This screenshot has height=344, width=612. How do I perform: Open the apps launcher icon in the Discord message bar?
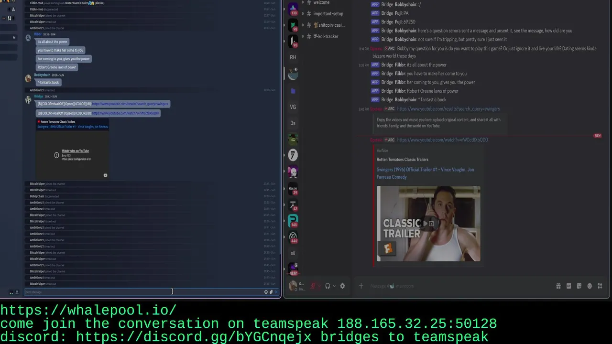tap(600, 286)
